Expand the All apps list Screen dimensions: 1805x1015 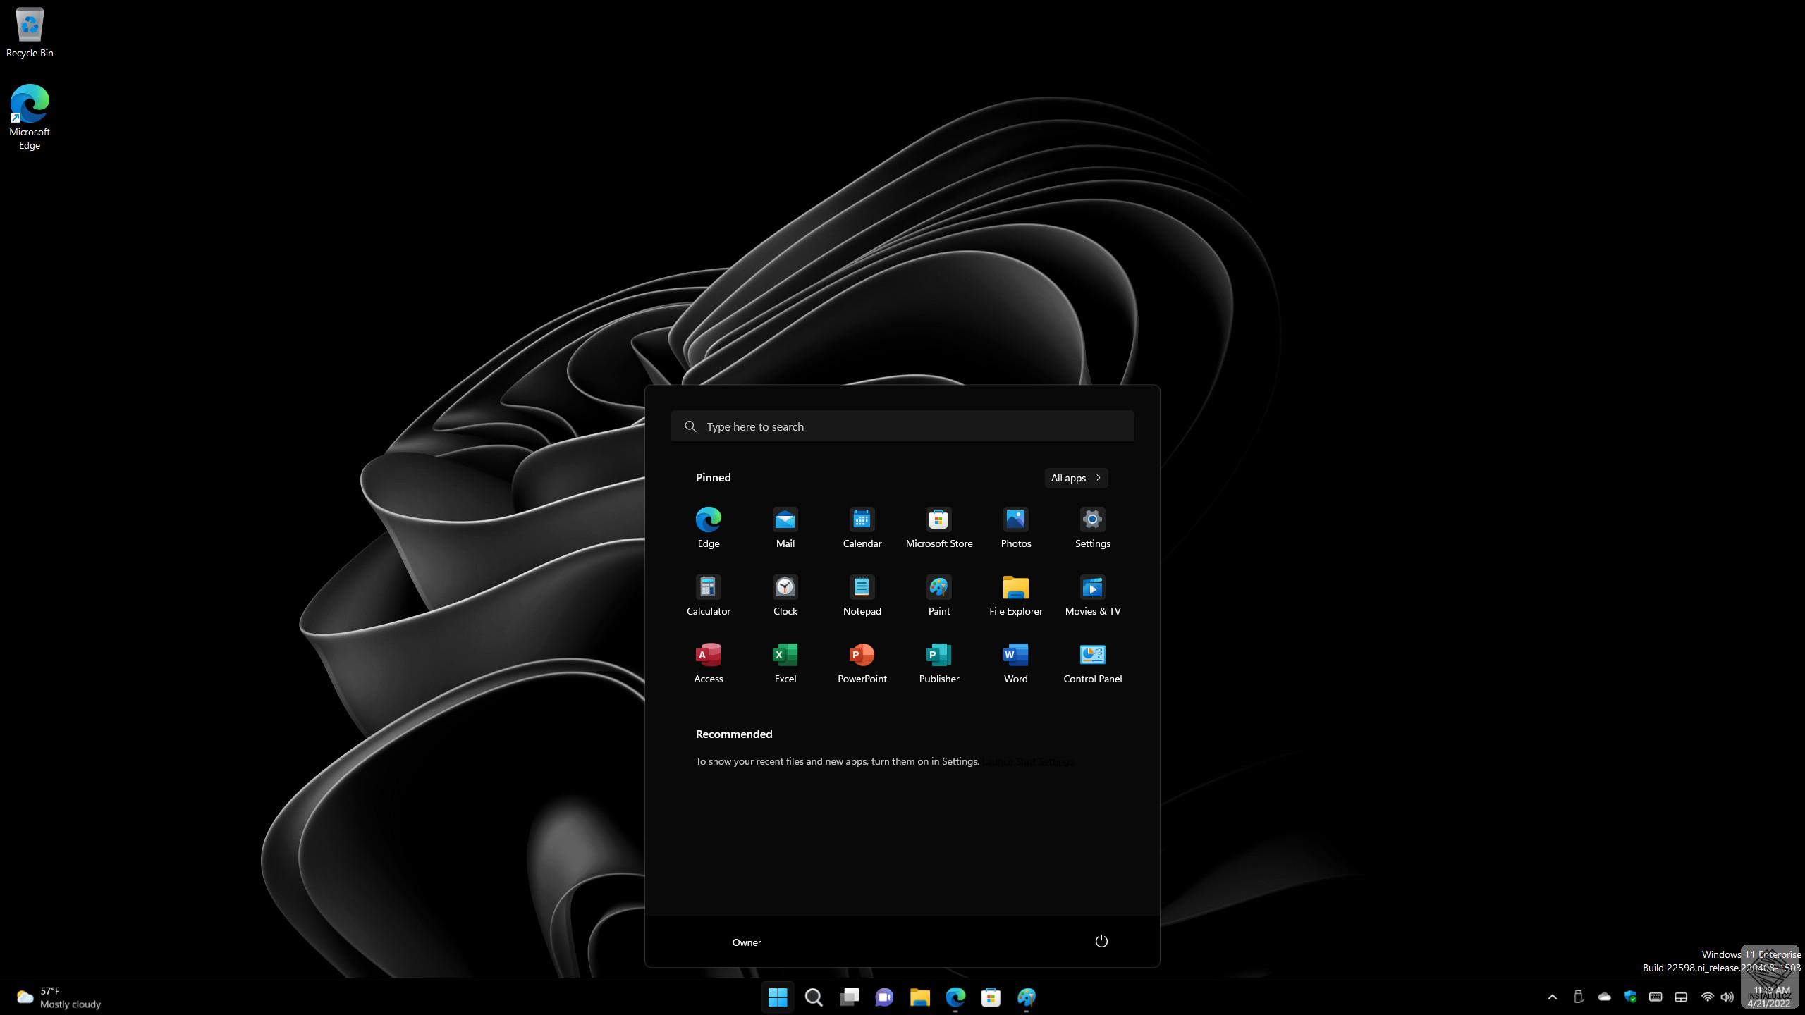pyautogui.click(x=1076, y=478)
